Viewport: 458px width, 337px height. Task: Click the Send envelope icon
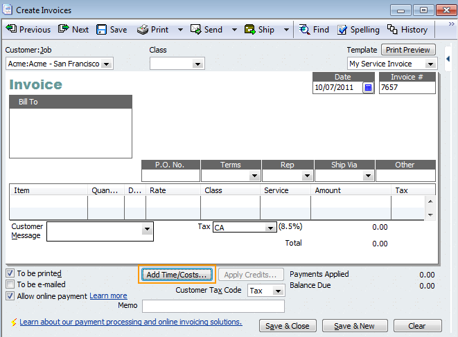point(195,30)
